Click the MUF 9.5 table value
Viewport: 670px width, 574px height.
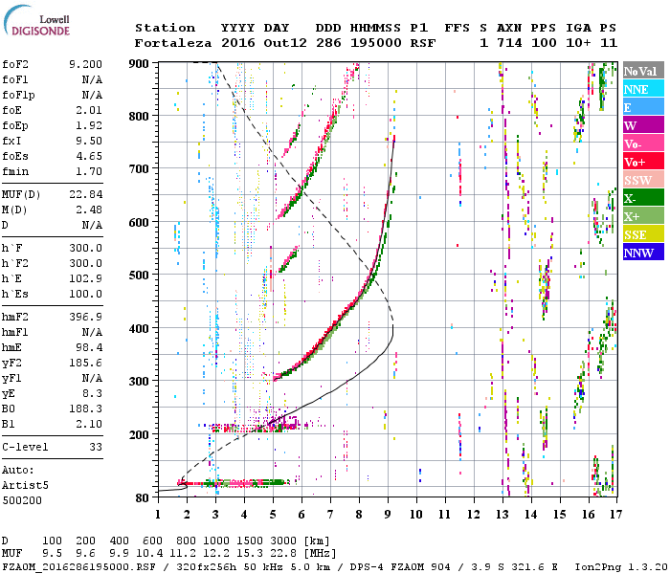52,554
